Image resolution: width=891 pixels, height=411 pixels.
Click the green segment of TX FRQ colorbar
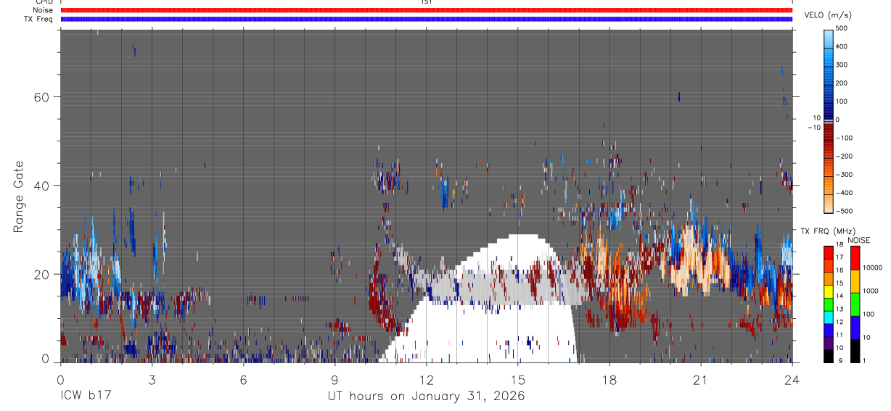829,304
